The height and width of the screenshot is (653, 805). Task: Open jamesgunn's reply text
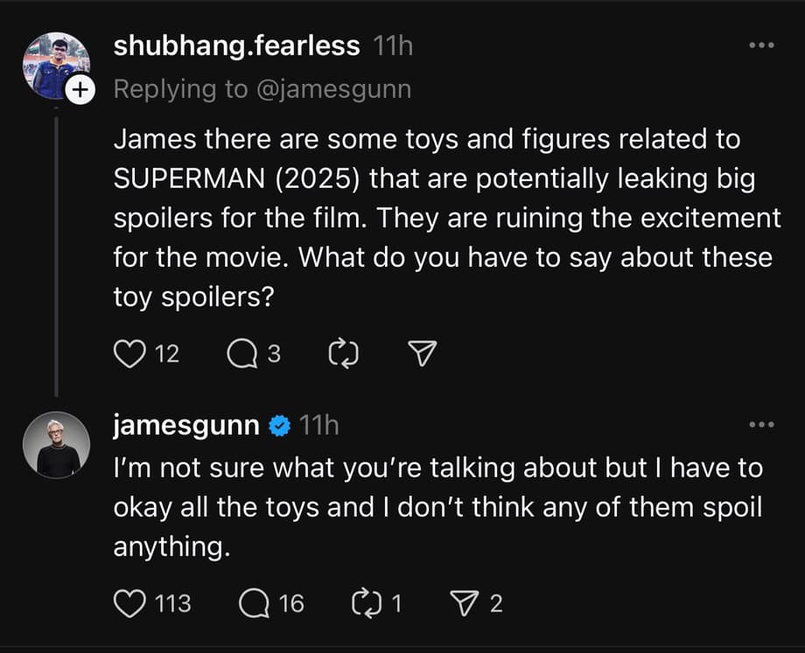[x=437, y=508]
